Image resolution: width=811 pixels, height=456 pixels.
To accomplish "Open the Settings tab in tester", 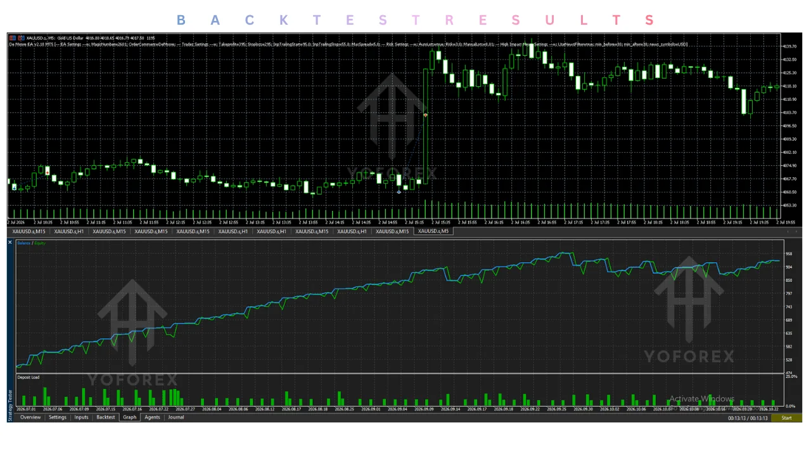I will [58, 417].
